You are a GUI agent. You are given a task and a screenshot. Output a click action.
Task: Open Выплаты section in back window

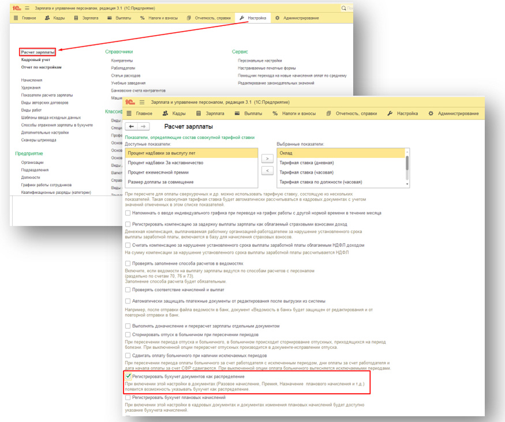coord(119,18)
